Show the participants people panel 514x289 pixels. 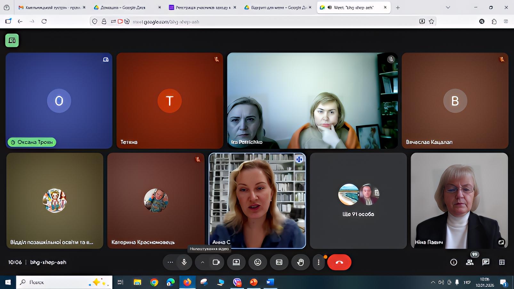[x=470, y=262]
